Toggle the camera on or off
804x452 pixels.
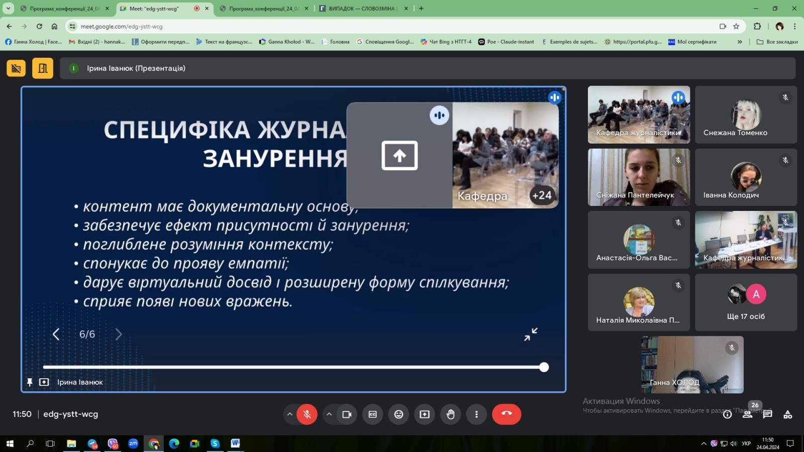pos(347,414)
